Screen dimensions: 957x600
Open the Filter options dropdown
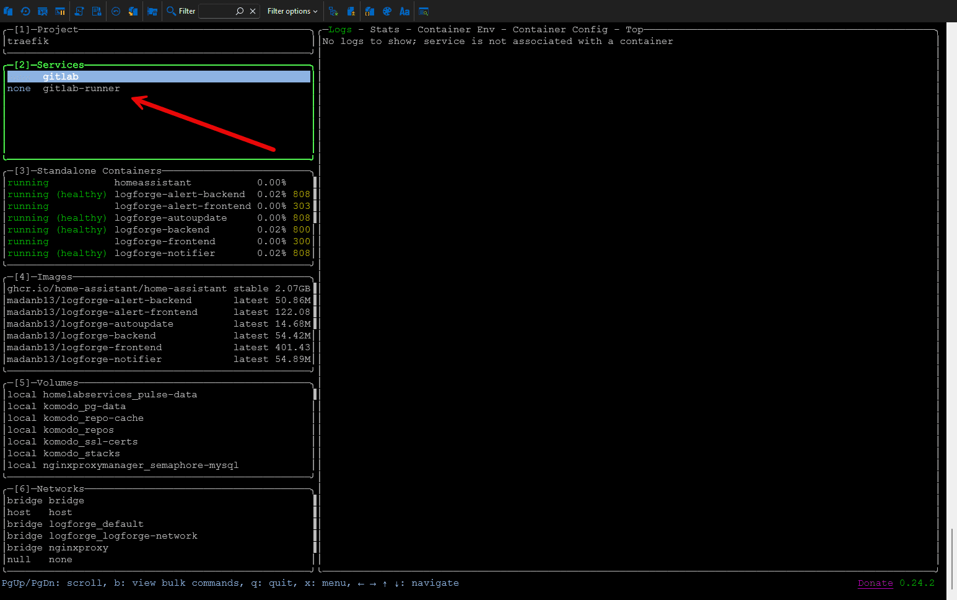coord(292,11)
